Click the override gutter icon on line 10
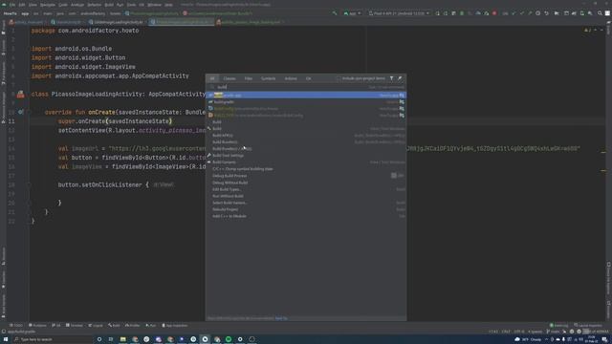 [20, 112]
